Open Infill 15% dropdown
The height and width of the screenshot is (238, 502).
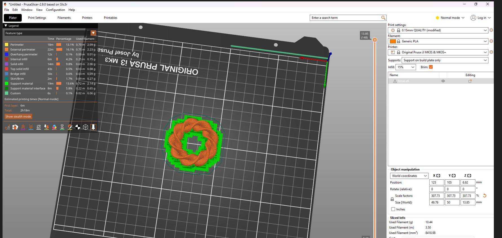(x=406, y=67)
